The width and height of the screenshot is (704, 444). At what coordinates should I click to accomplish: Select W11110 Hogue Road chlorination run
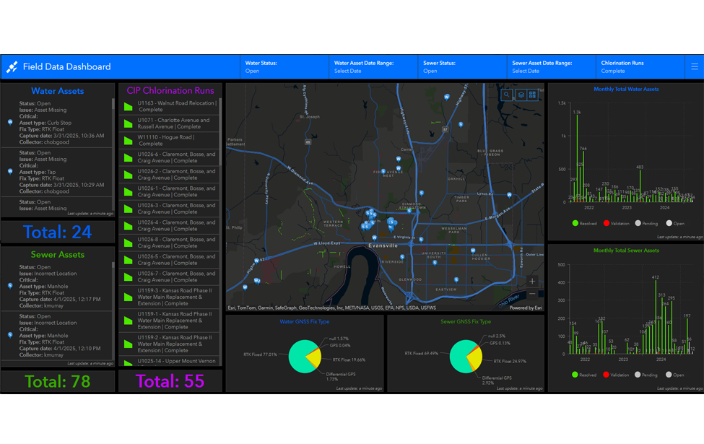pos(170,140)
